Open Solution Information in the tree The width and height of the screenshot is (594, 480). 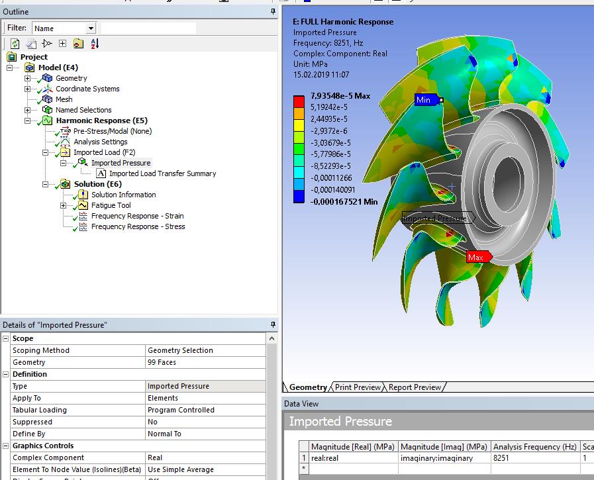click(x=123, y=195)
